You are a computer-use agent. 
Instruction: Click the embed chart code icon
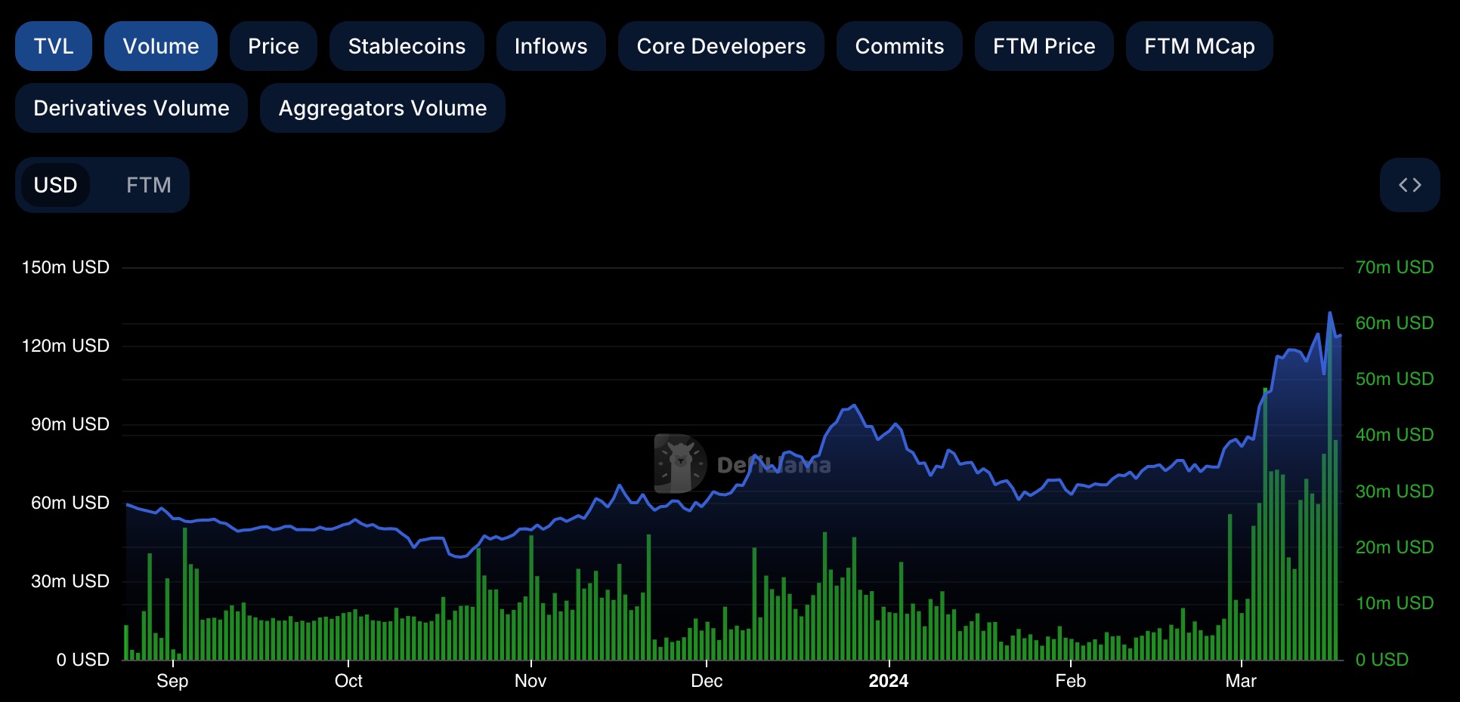(1409, 185)
